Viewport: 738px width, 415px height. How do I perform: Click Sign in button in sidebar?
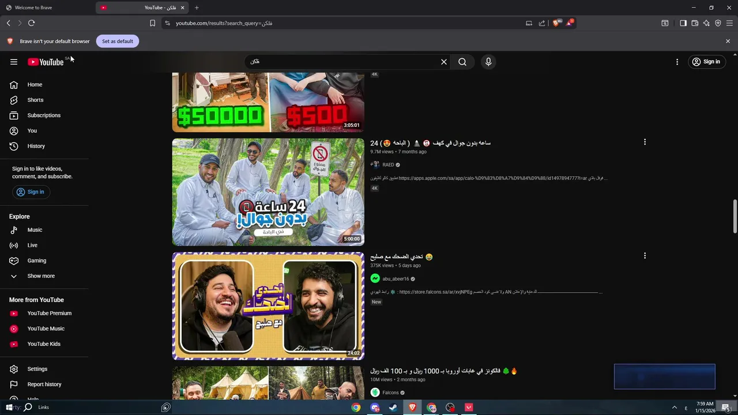(30, 192)
